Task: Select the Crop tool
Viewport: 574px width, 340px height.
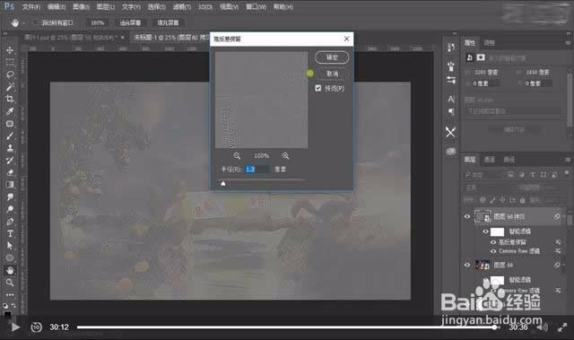Action: coord(10,99)
